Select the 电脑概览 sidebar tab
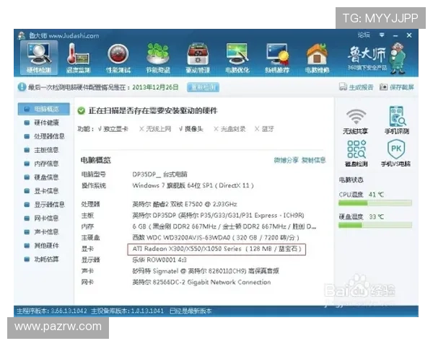Viewport: 433px width, 346px height. (43, 109)
